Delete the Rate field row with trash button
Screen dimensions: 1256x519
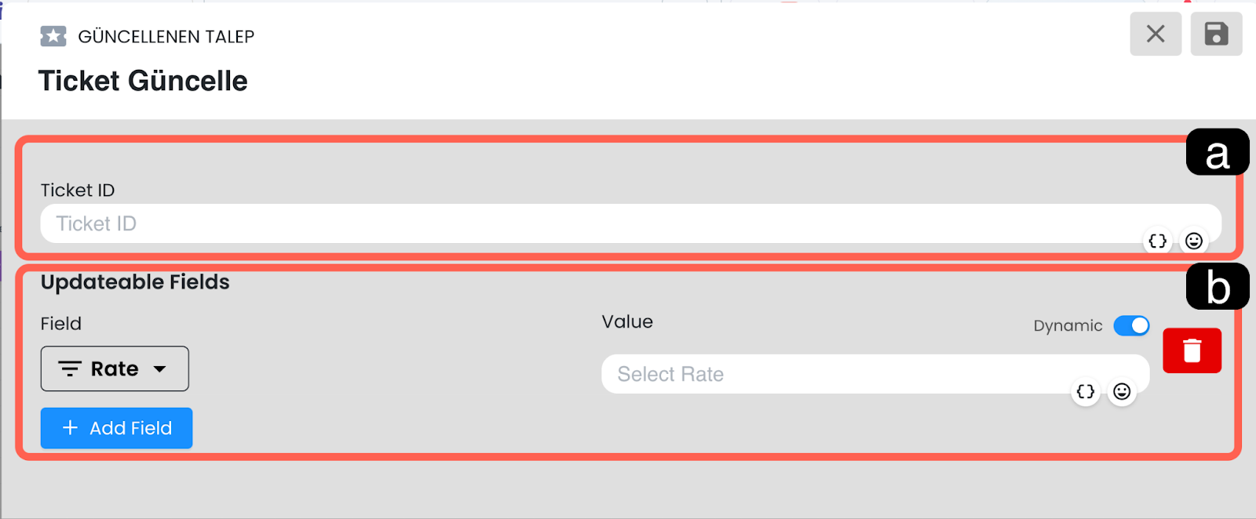1192,350
